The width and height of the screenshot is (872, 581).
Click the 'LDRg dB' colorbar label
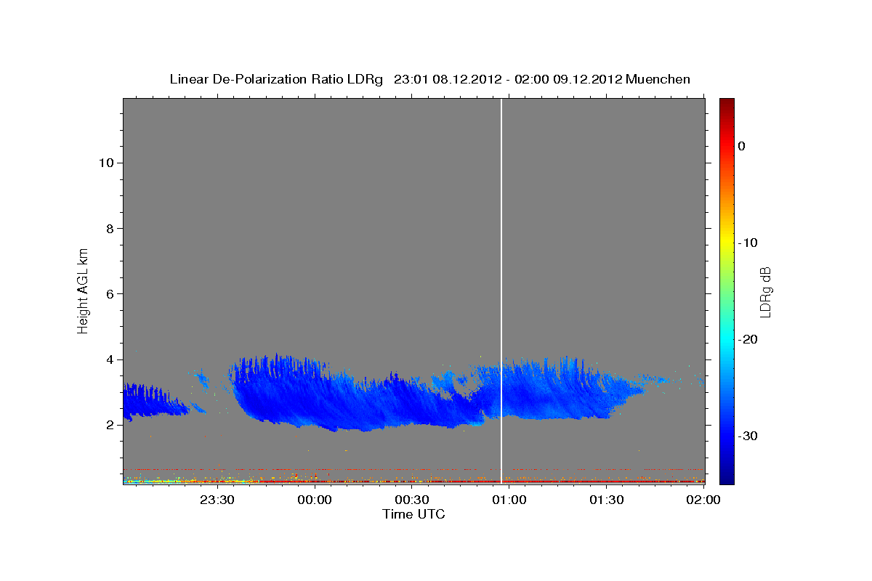point(764,290)
